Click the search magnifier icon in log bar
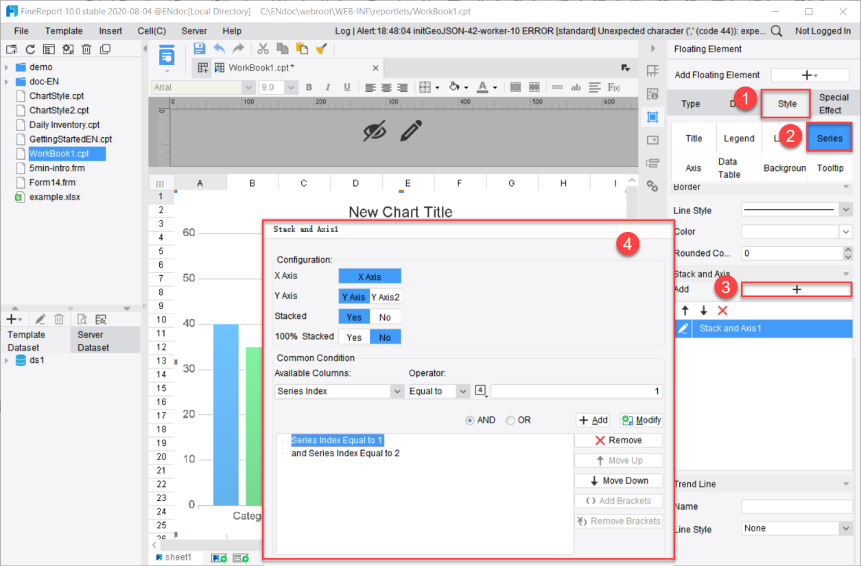The image size is (861, 566). click(777, 31)
